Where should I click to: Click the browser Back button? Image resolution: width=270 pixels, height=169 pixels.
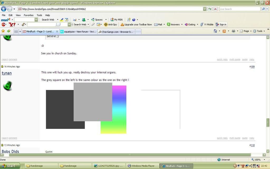tap(4, 9)
